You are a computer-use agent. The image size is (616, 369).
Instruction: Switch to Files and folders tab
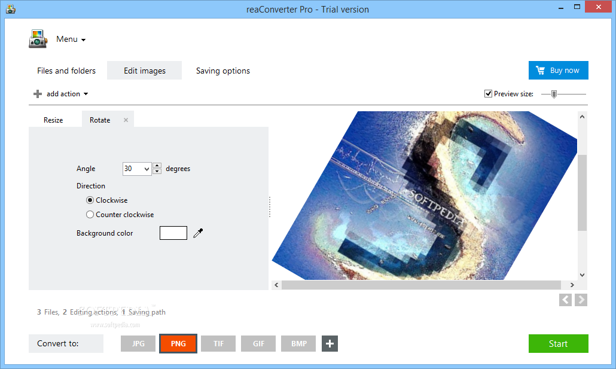pyautogui.click(x=66, y=71)
